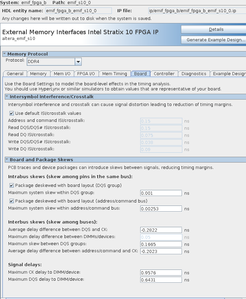Select the Board tab
The width and height of the screenshot is (246, 299).
click(141, 74)
